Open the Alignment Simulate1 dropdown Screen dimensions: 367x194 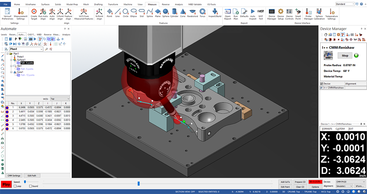pos(351,186)
